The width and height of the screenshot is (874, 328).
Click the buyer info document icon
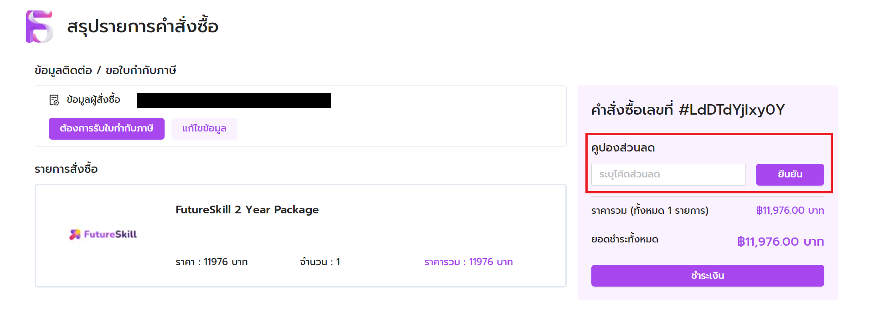click(x=54, y=100)
